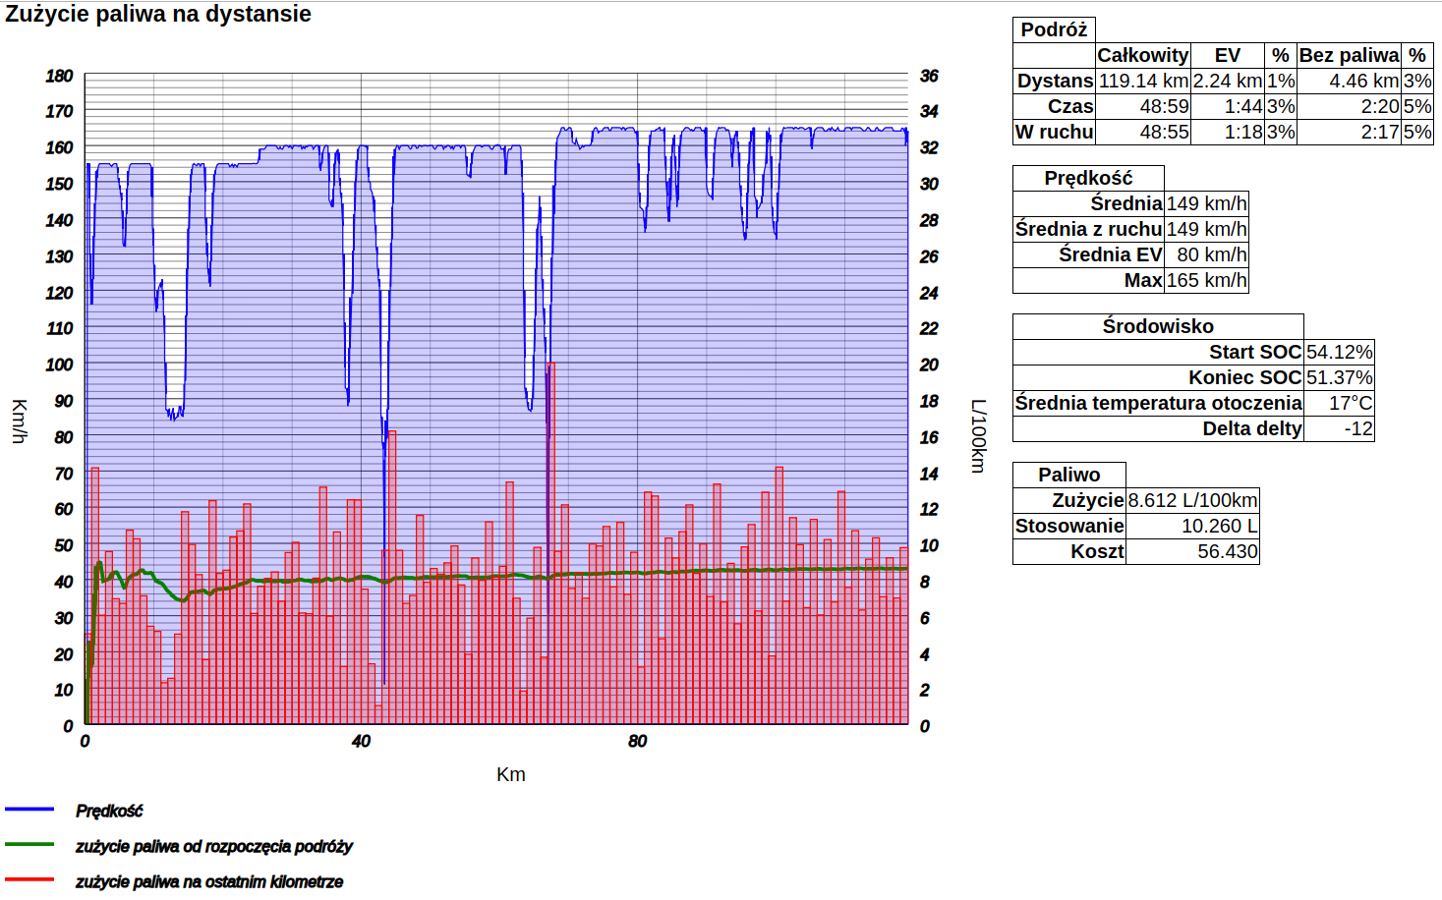Click the chart title 'Zużycie paliwa na dystansie'
Viewport: 1442px width, 900px height.
[x=158, y=15]
